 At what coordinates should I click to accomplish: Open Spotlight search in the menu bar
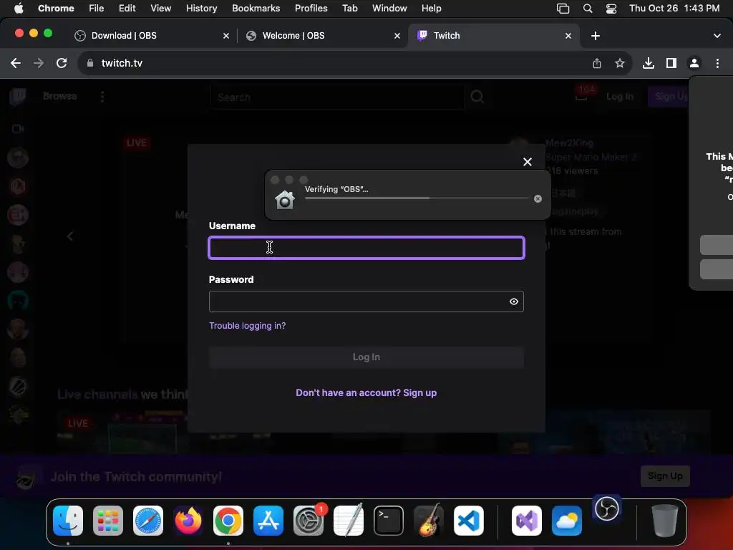[x=588, y=9]
